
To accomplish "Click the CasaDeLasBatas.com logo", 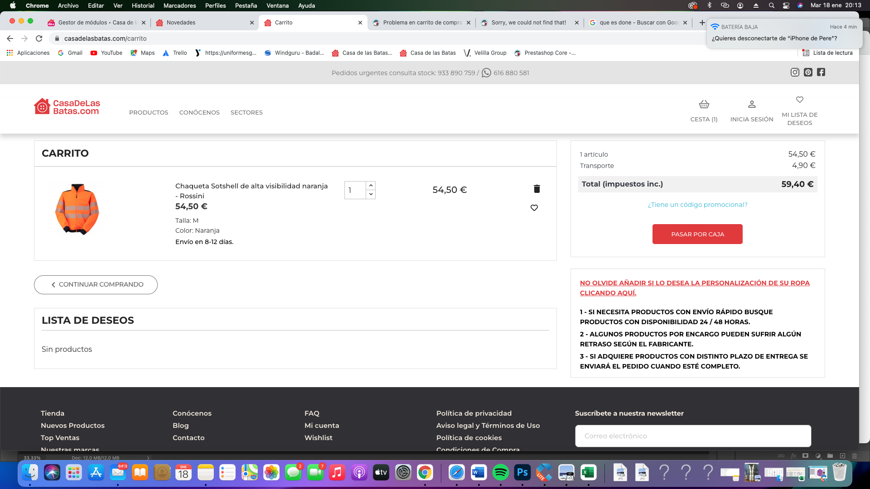I will [x=67, y=107].
